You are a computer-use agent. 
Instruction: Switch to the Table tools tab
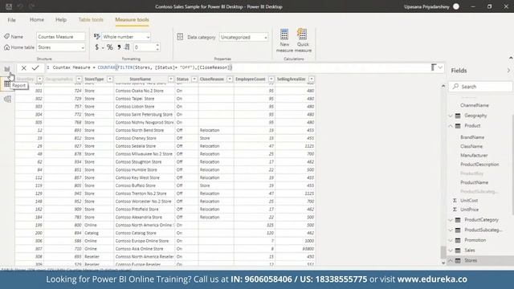click(91, 19)
